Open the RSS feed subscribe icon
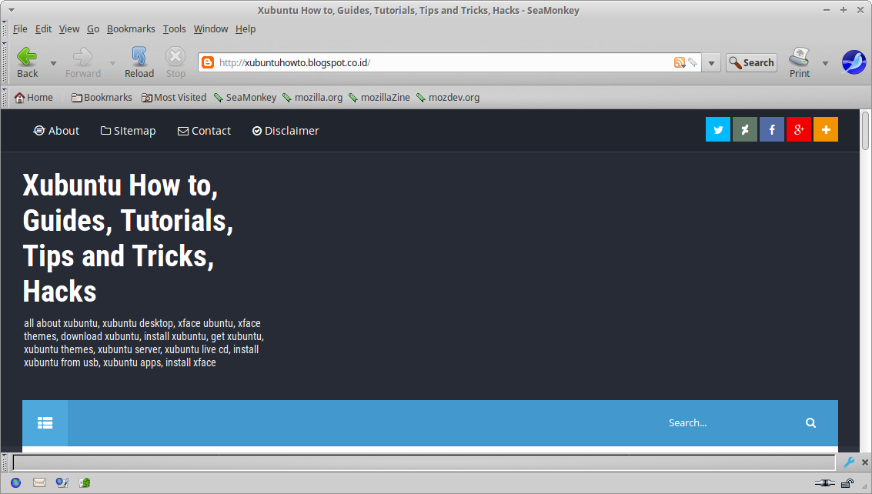The height and width of the screenshot is (494, 872). point(679,62)
